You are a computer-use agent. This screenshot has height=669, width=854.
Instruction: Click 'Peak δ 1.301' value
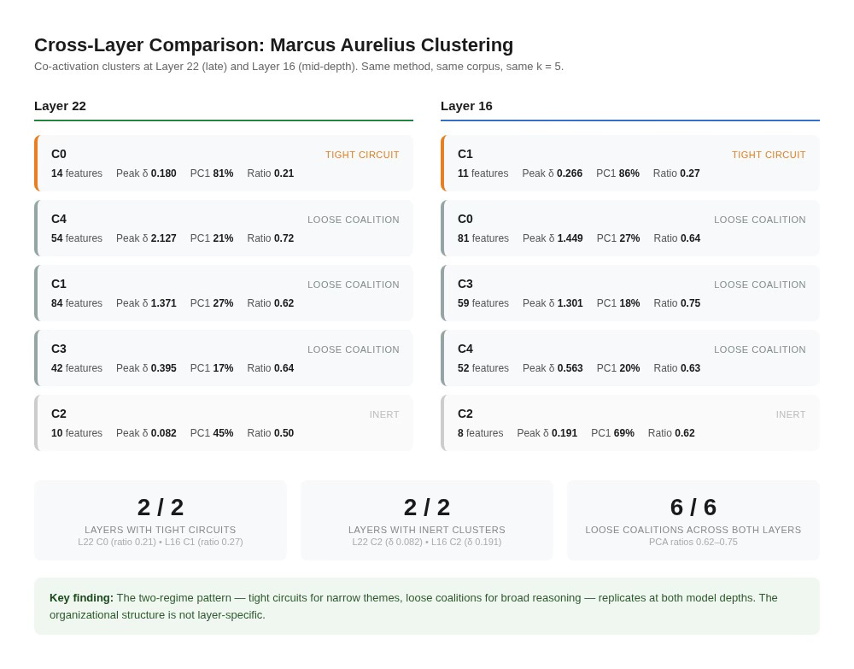(x=553, y=303)
